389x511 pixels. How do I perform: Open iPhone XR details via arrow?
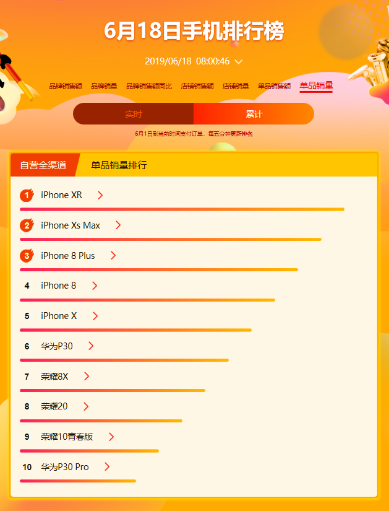tap(100, 195)
